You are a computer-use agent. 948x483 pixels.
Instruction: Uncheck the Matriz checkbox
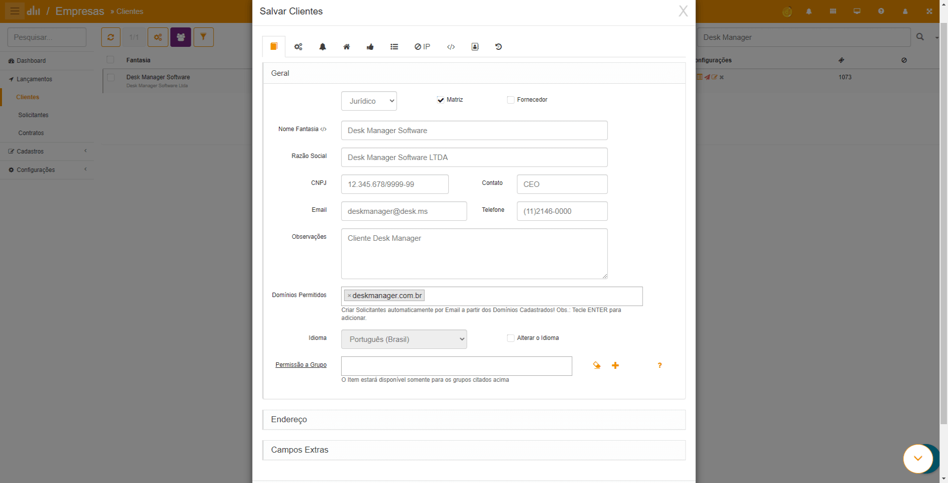click(x=440, y=100)
